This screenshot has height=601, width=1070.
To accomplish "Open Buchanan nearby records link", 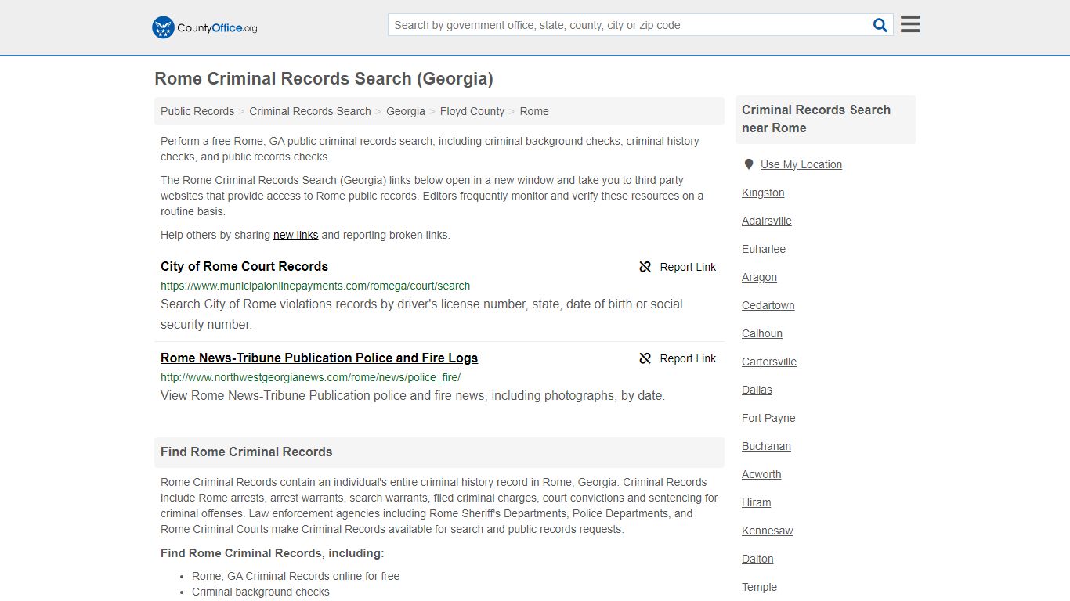I will (766, 446).
